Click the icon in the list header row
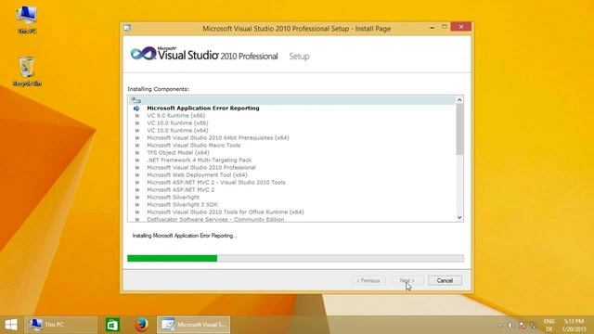 tap(136, 100)
